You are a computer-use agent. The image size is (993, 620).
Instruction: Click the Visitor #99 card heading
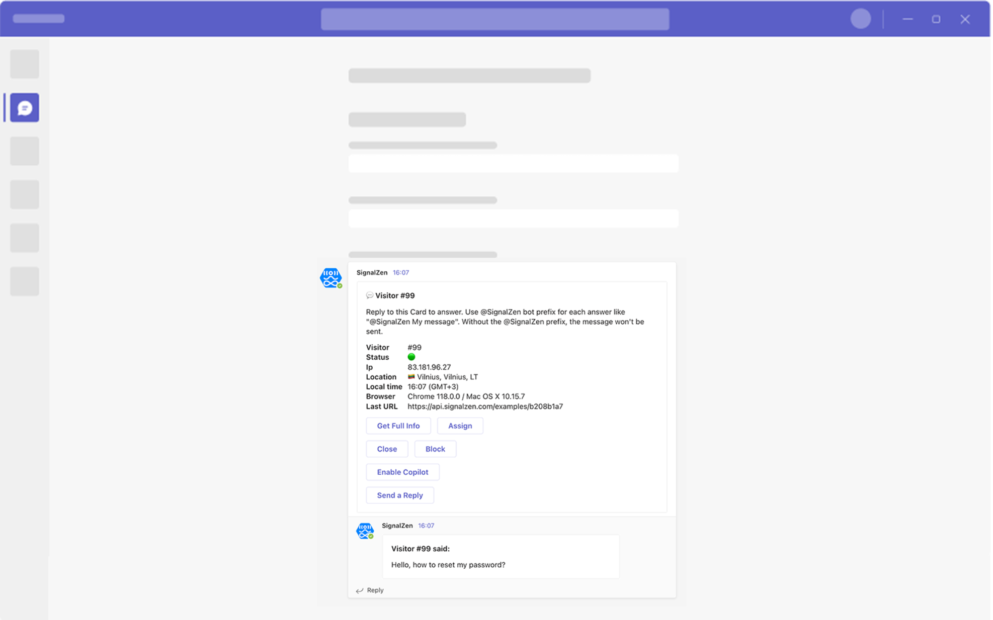pos(395,295)
